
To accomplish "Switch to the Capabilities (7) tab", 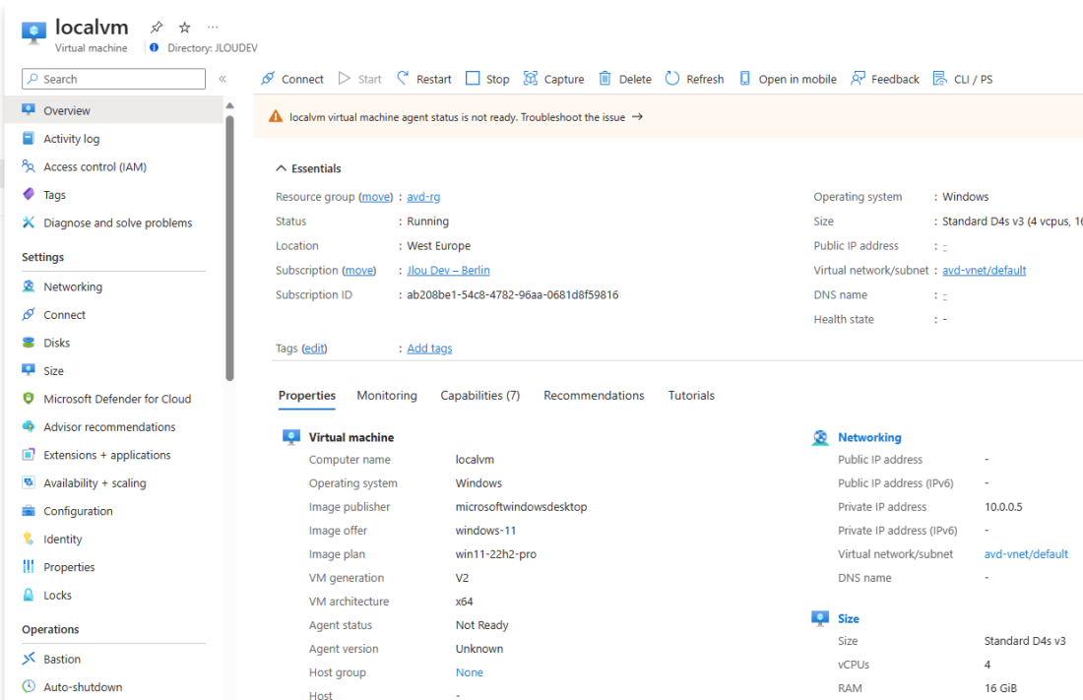I will (479, 395).
